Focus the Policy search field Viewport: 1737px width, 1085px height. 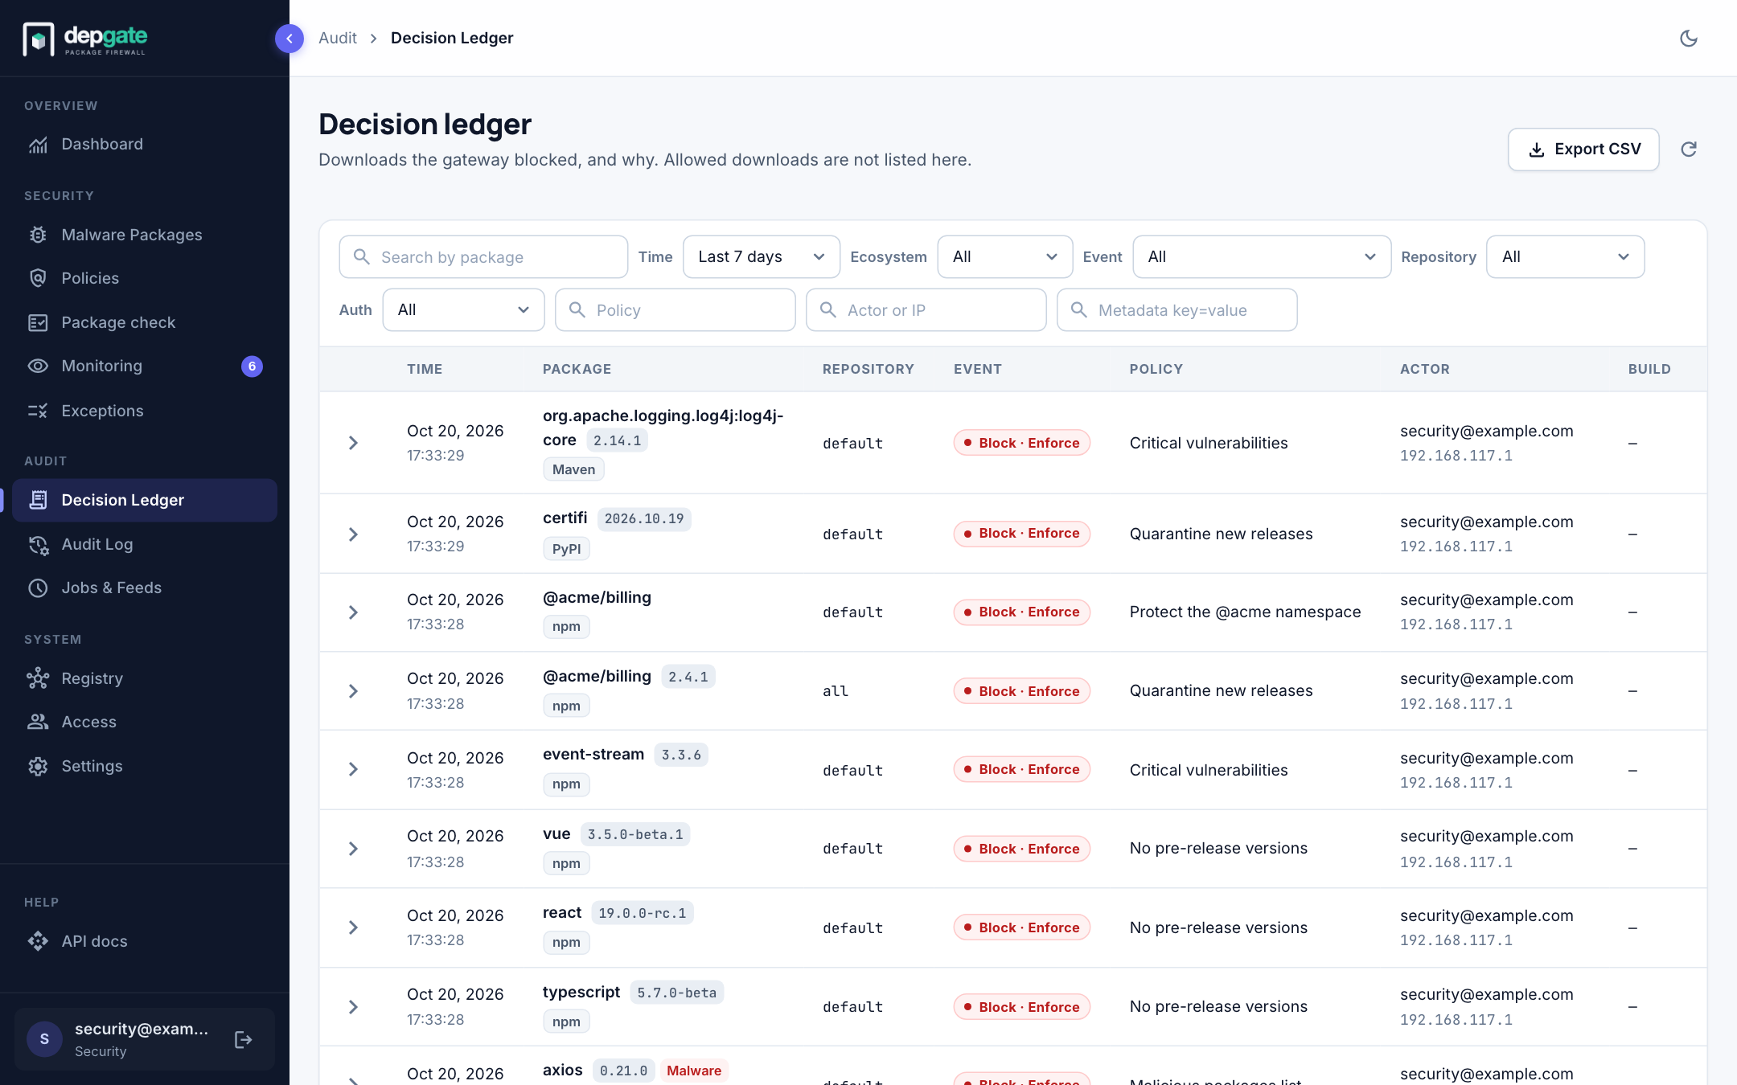[x=675, y=309]
